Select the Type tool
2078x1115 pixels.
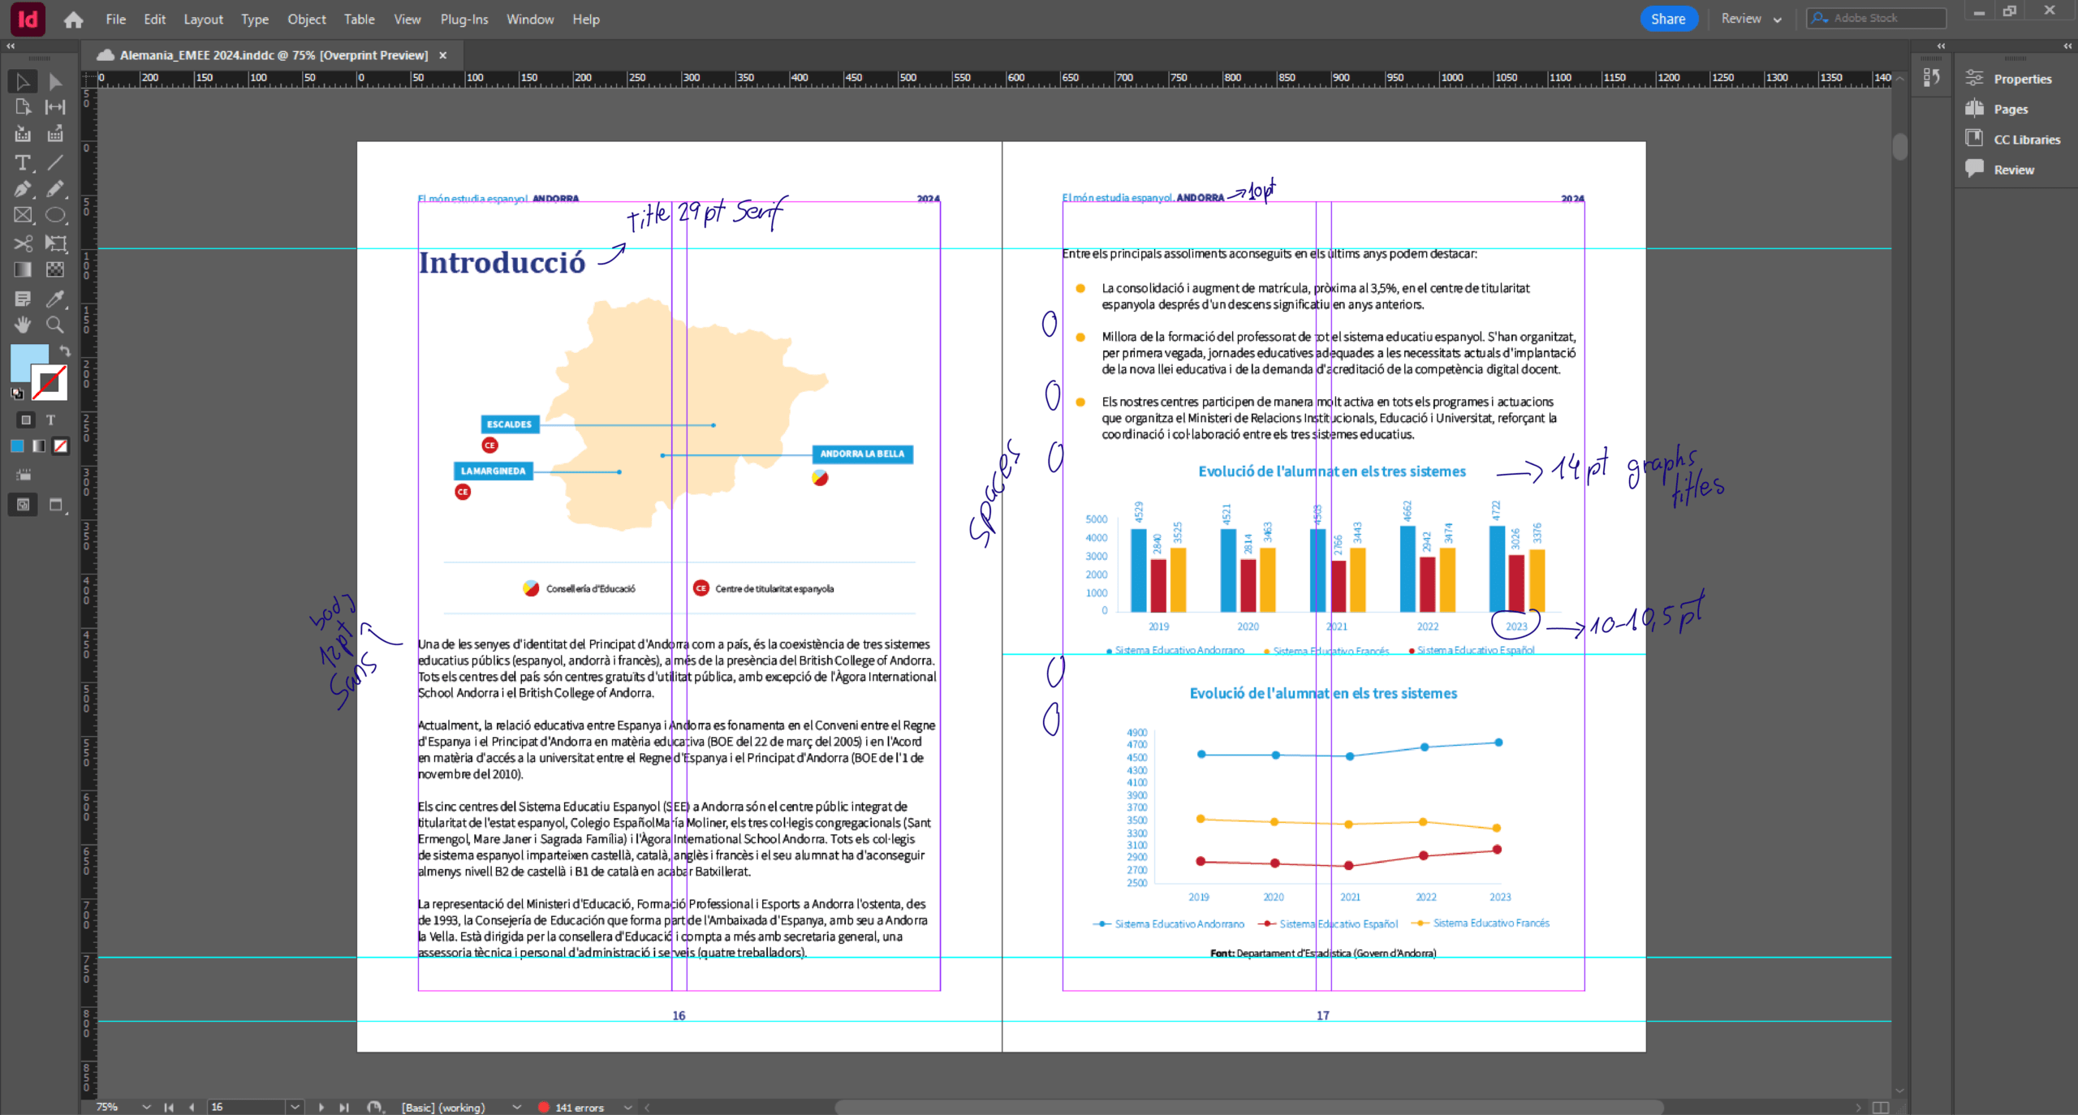(x=22, y=162)
